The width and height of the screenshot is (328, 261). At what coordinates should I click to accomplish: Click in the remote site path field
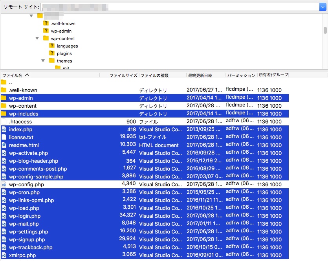(177, 7)
